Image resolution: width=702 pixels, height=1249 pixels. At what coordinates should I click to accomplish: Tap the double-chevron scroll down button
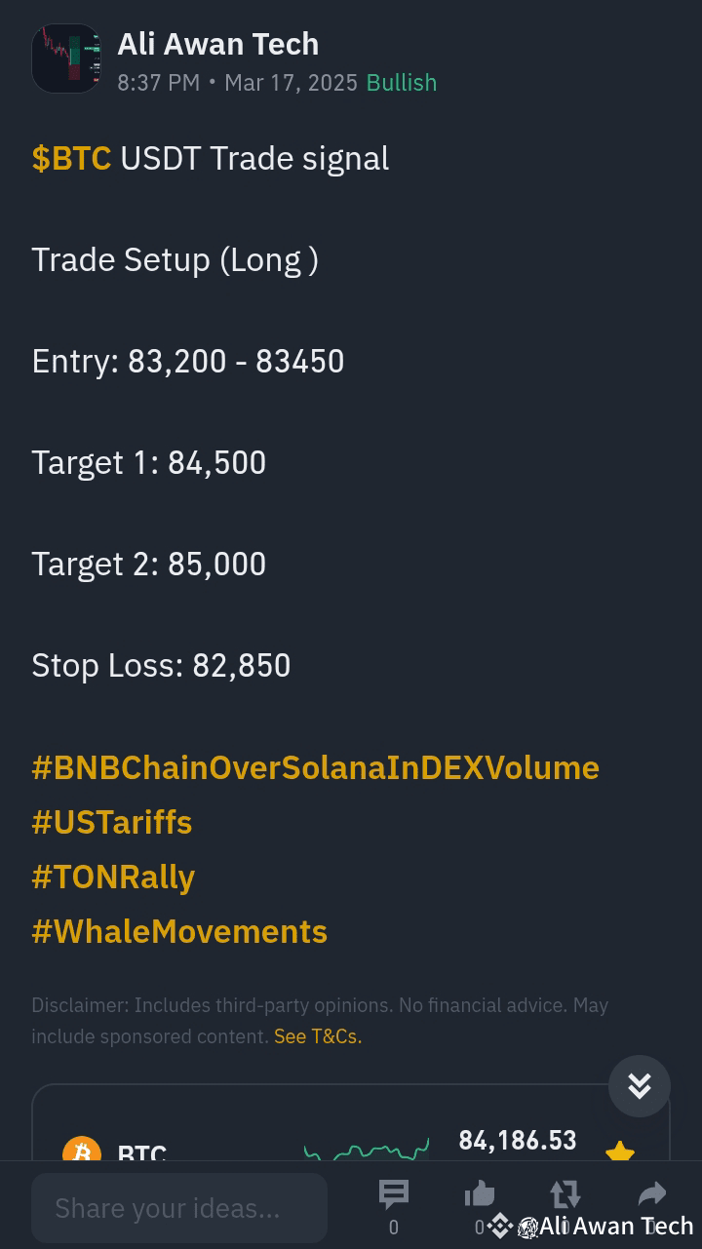point(640,1086)
